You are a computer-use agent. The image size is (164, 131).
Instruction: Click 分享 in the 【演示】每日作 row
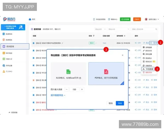coord(138,50)
